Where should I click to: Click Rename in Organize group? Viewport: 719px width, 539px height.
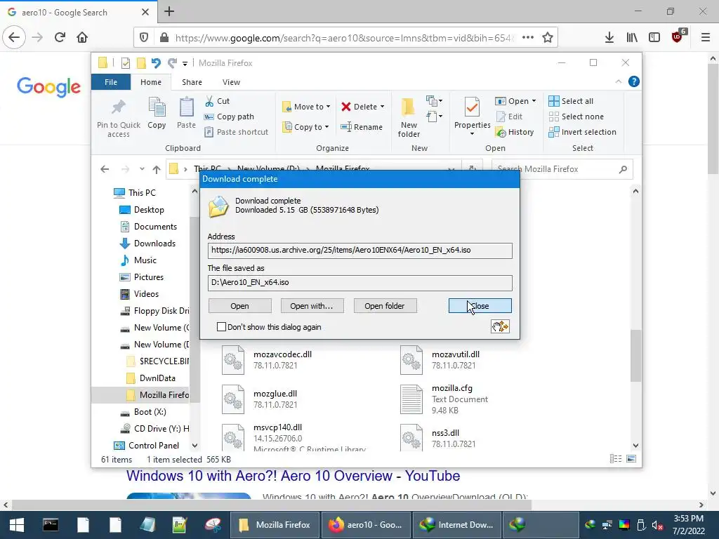coord(362,127)
